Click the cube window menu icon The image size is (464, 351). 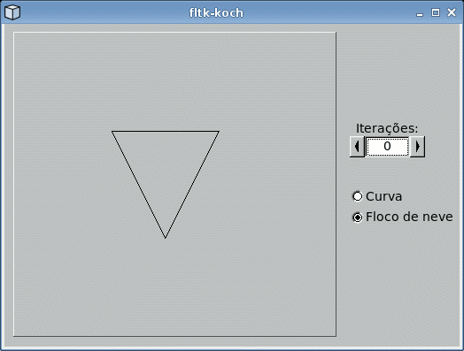(x=12, y=12)
